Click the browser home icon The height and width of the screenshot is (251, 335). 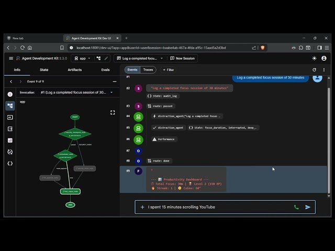pyautogui.click(x=30, y=48)
